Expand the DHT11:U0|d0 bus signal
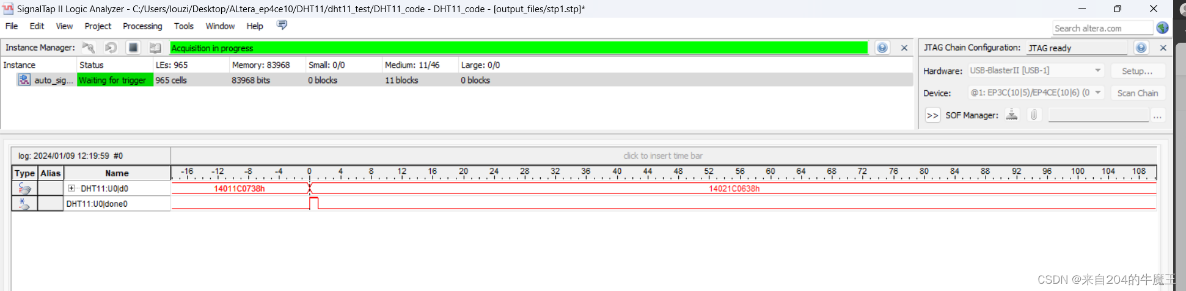Screen dimensions: 1186x291 pyautogui.click(x=71, y=189)
